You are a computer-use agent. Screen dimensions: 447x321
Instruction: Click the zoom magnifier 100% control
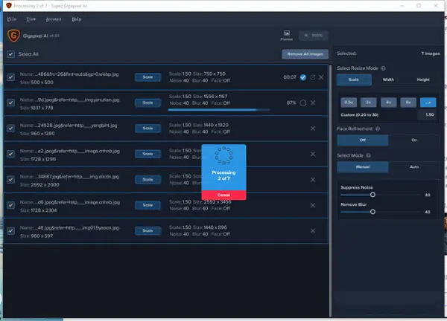coord(313,35)
